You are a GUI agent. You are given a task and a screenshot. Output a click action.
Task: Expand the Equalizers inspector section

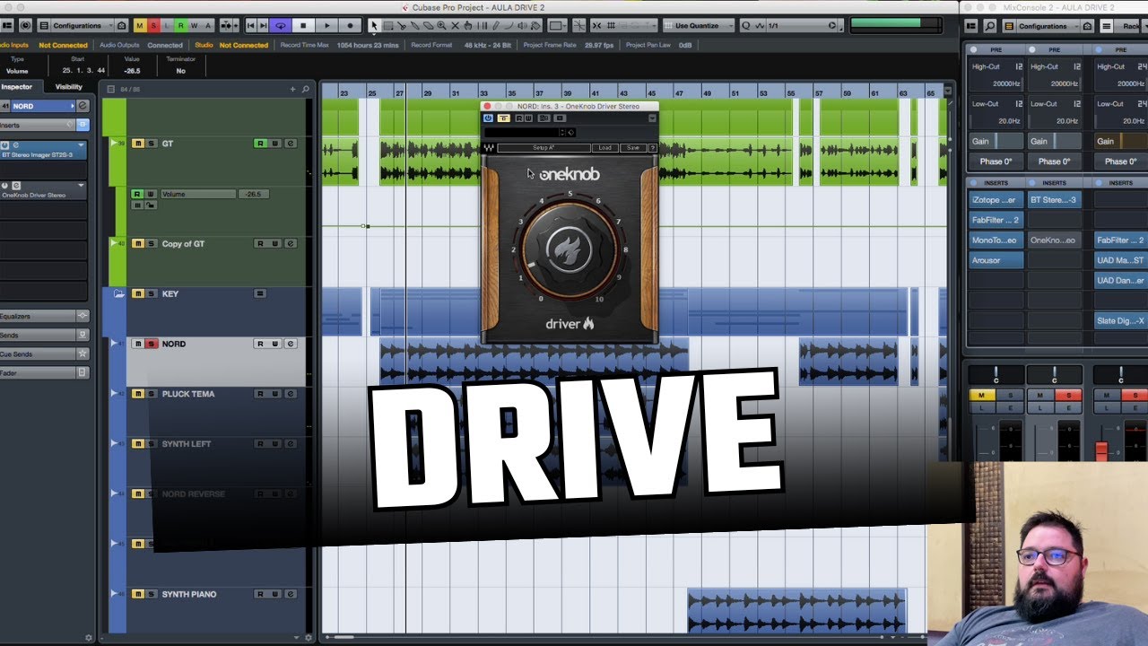click(44, 316)
